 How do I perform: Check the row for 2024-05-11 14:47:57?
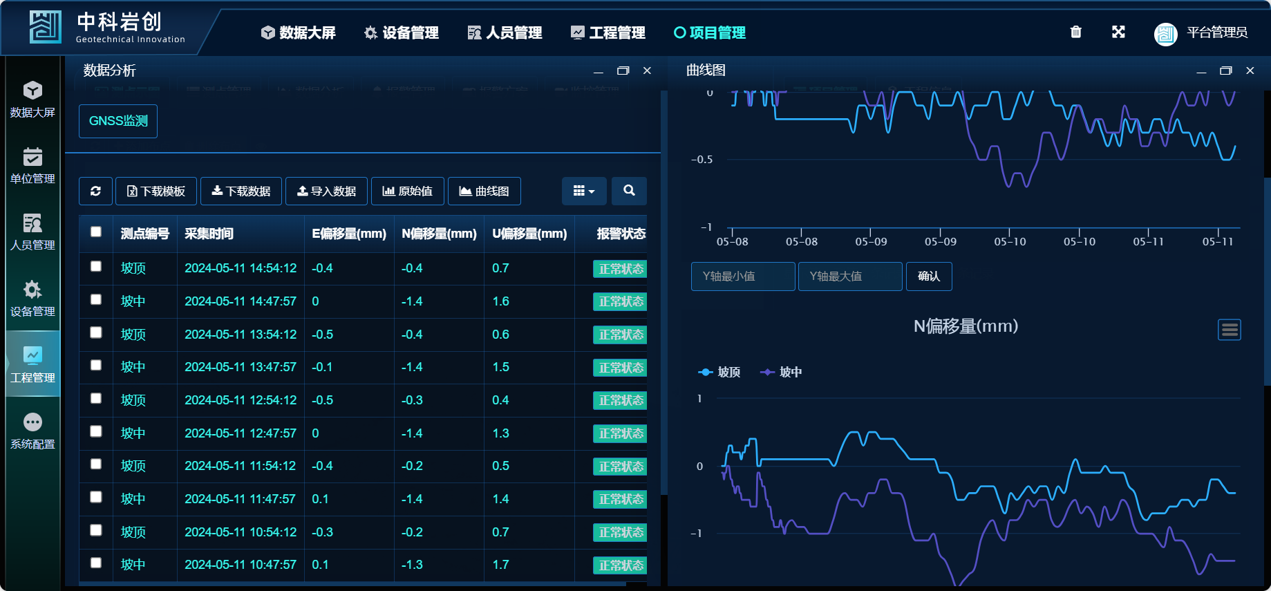tap(96, 300)
